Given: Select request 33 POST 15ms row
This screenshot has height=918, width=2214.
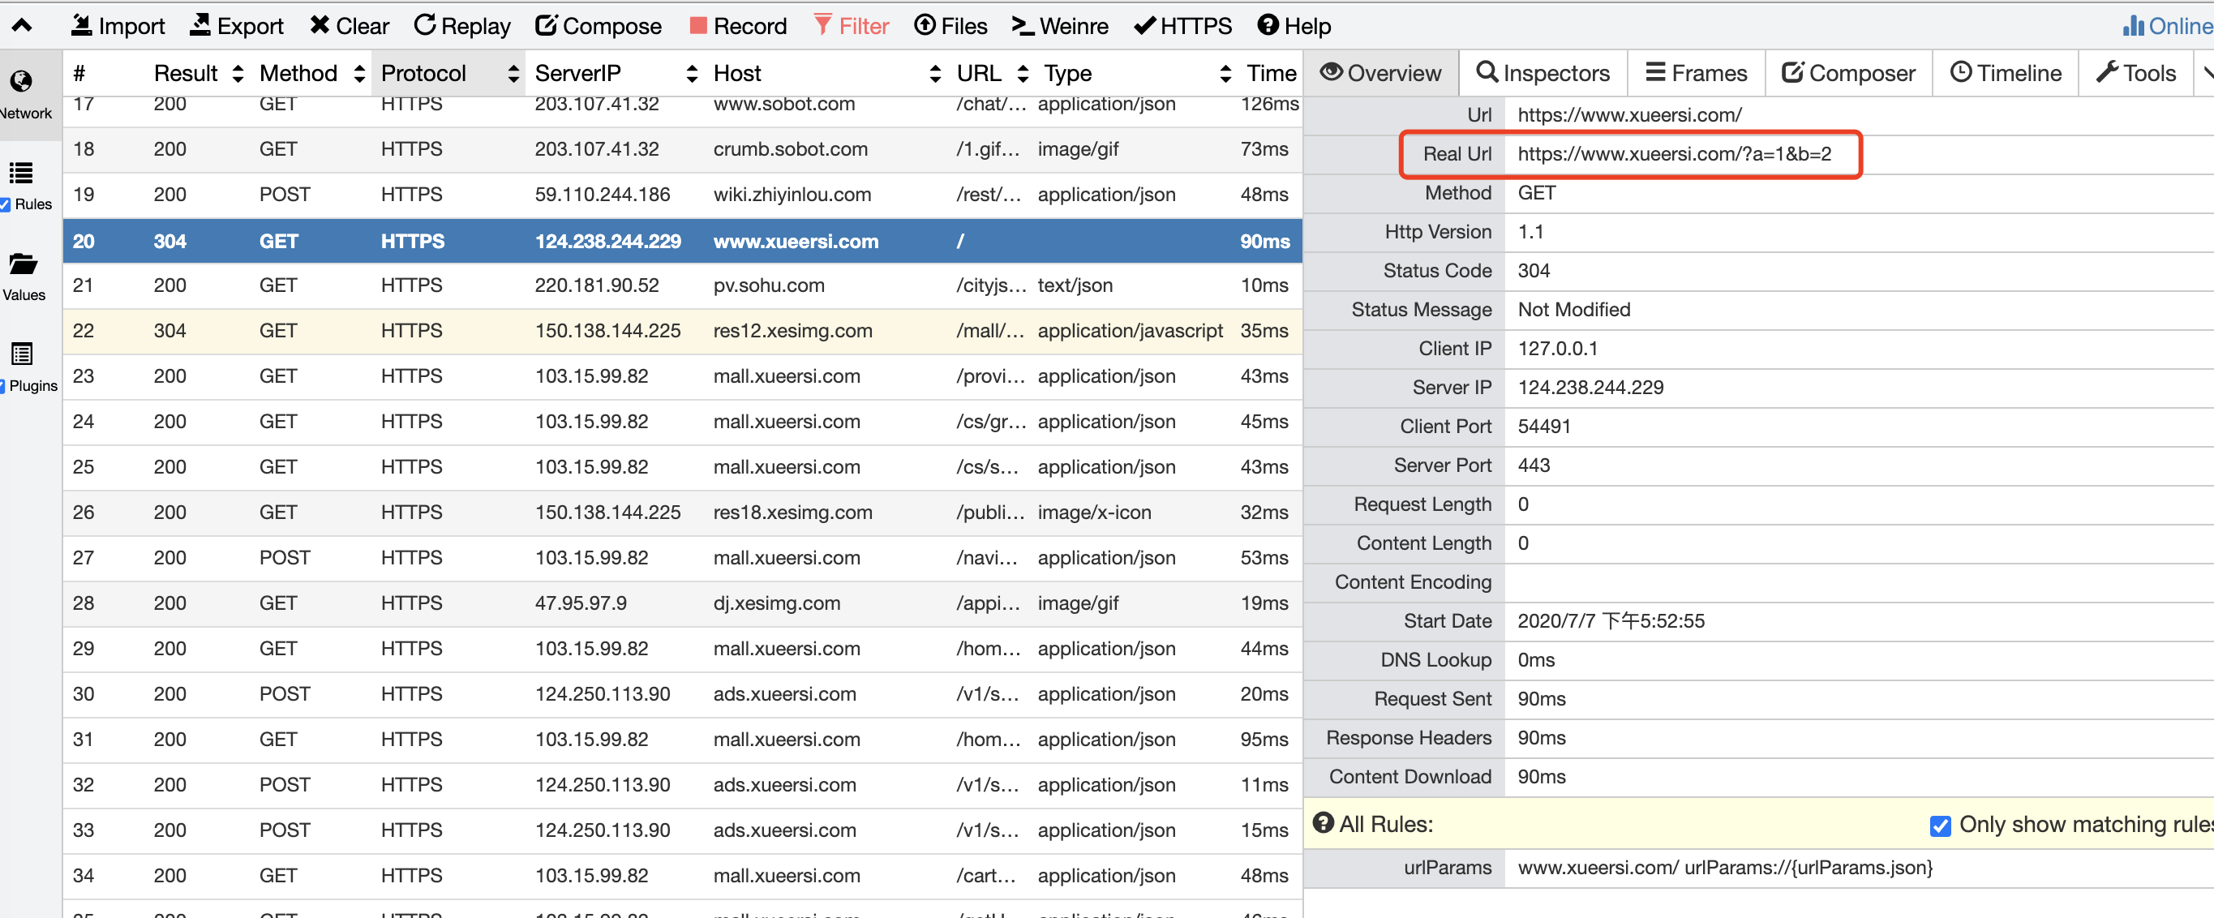Looking at the screenshot, I should point(682,830).
